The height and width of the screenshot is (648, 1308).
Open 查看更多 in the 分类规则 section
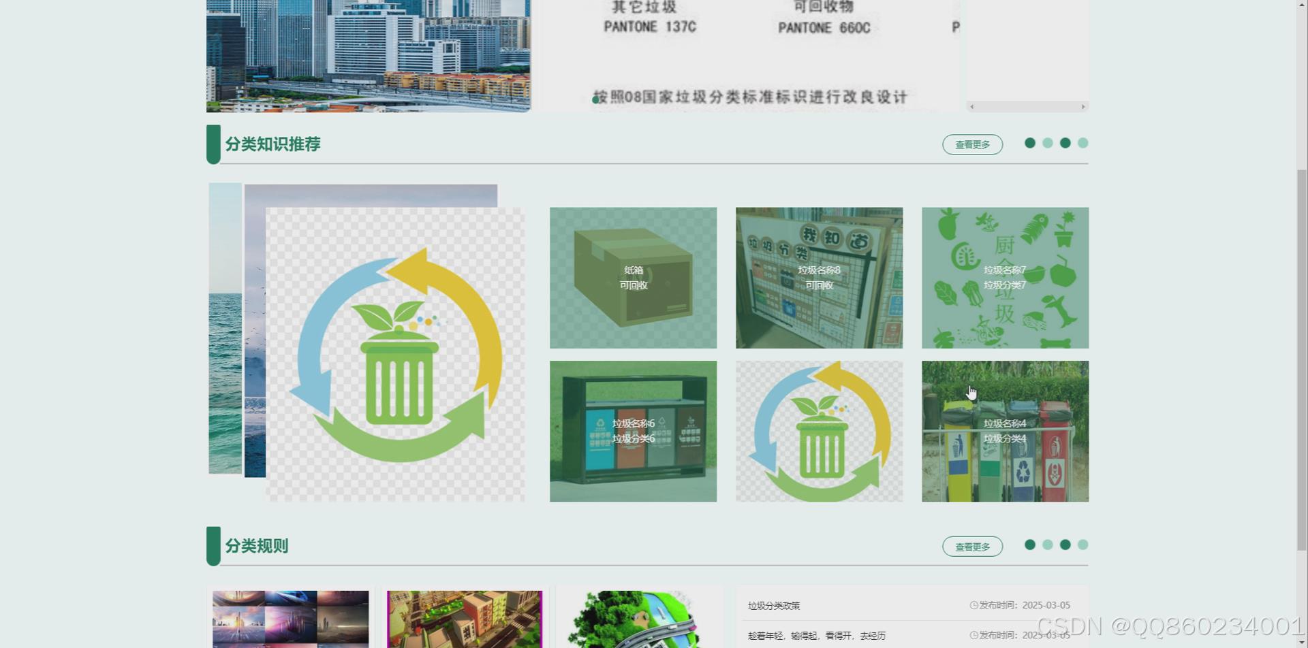[x=972, y=546]
